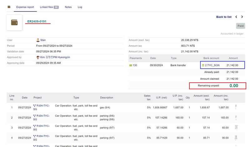This screenshot has height=147, width=250.
Task: Open receipt thumbnail for line 1
Action: coord(236,107)
